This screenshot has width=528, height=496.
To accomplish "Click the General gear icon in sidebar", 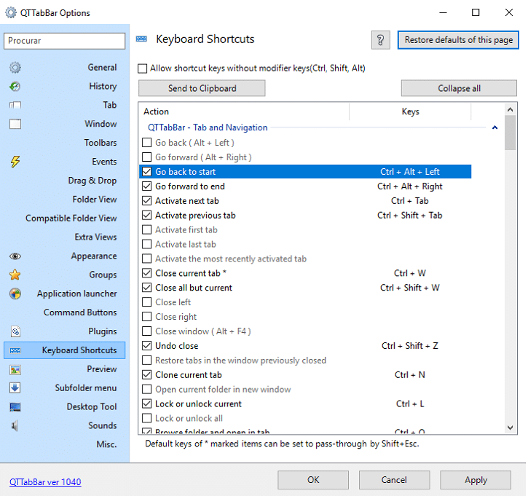I will 15,68.
